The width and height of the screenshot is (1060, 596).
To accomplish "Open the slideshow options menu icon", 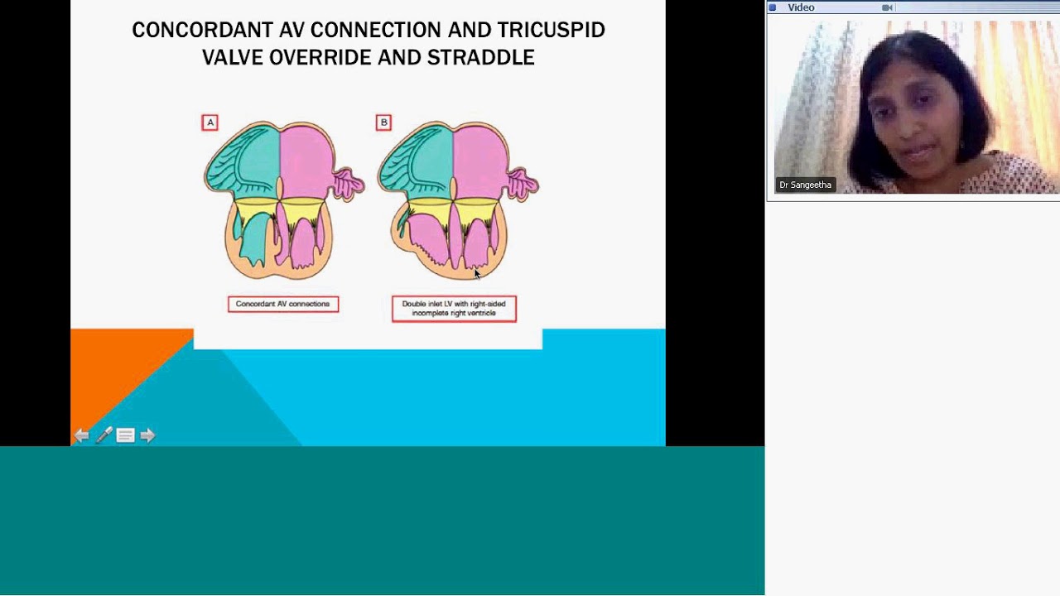I will [x=125, y=435].
